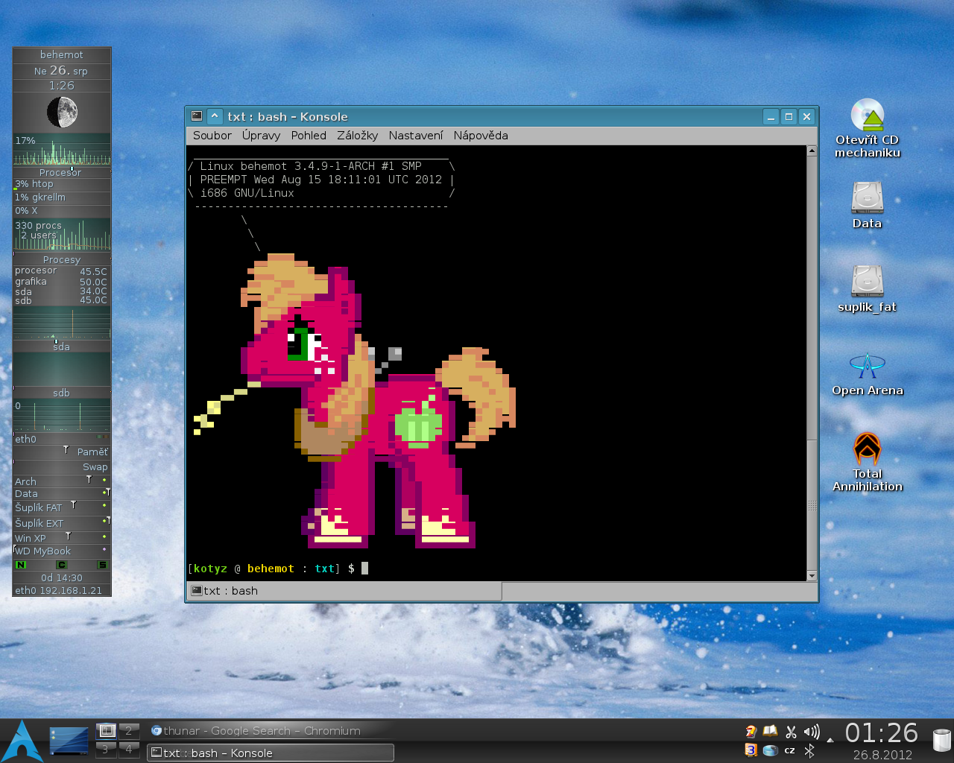The width and height of the screenshot is (954, 763).
Task: Open Klipper clipboard scissors icon
Action: (791, 732)
